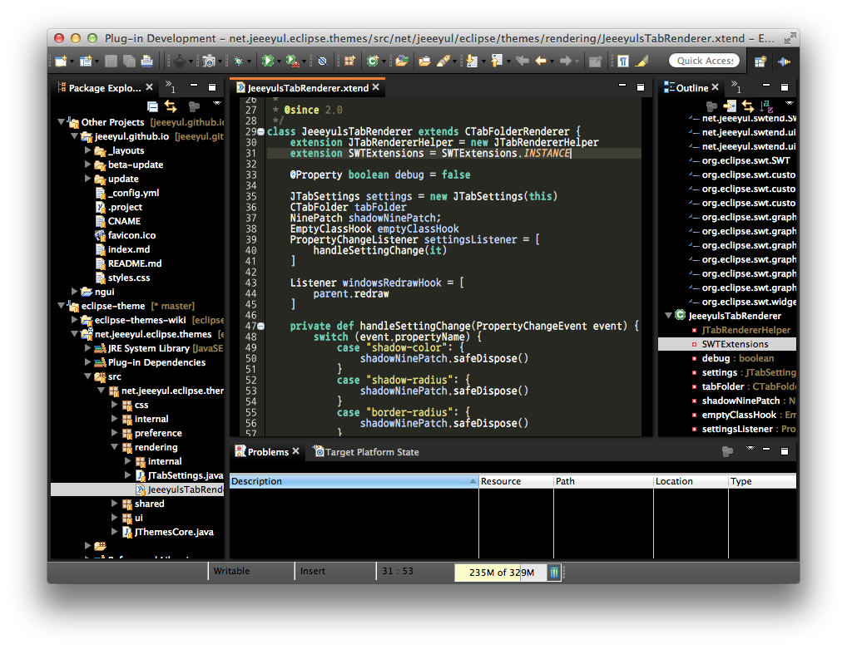Click the Print icon in main toolbar
The image size is (847, 649).
pyautogui.click(x=146, y=61)
